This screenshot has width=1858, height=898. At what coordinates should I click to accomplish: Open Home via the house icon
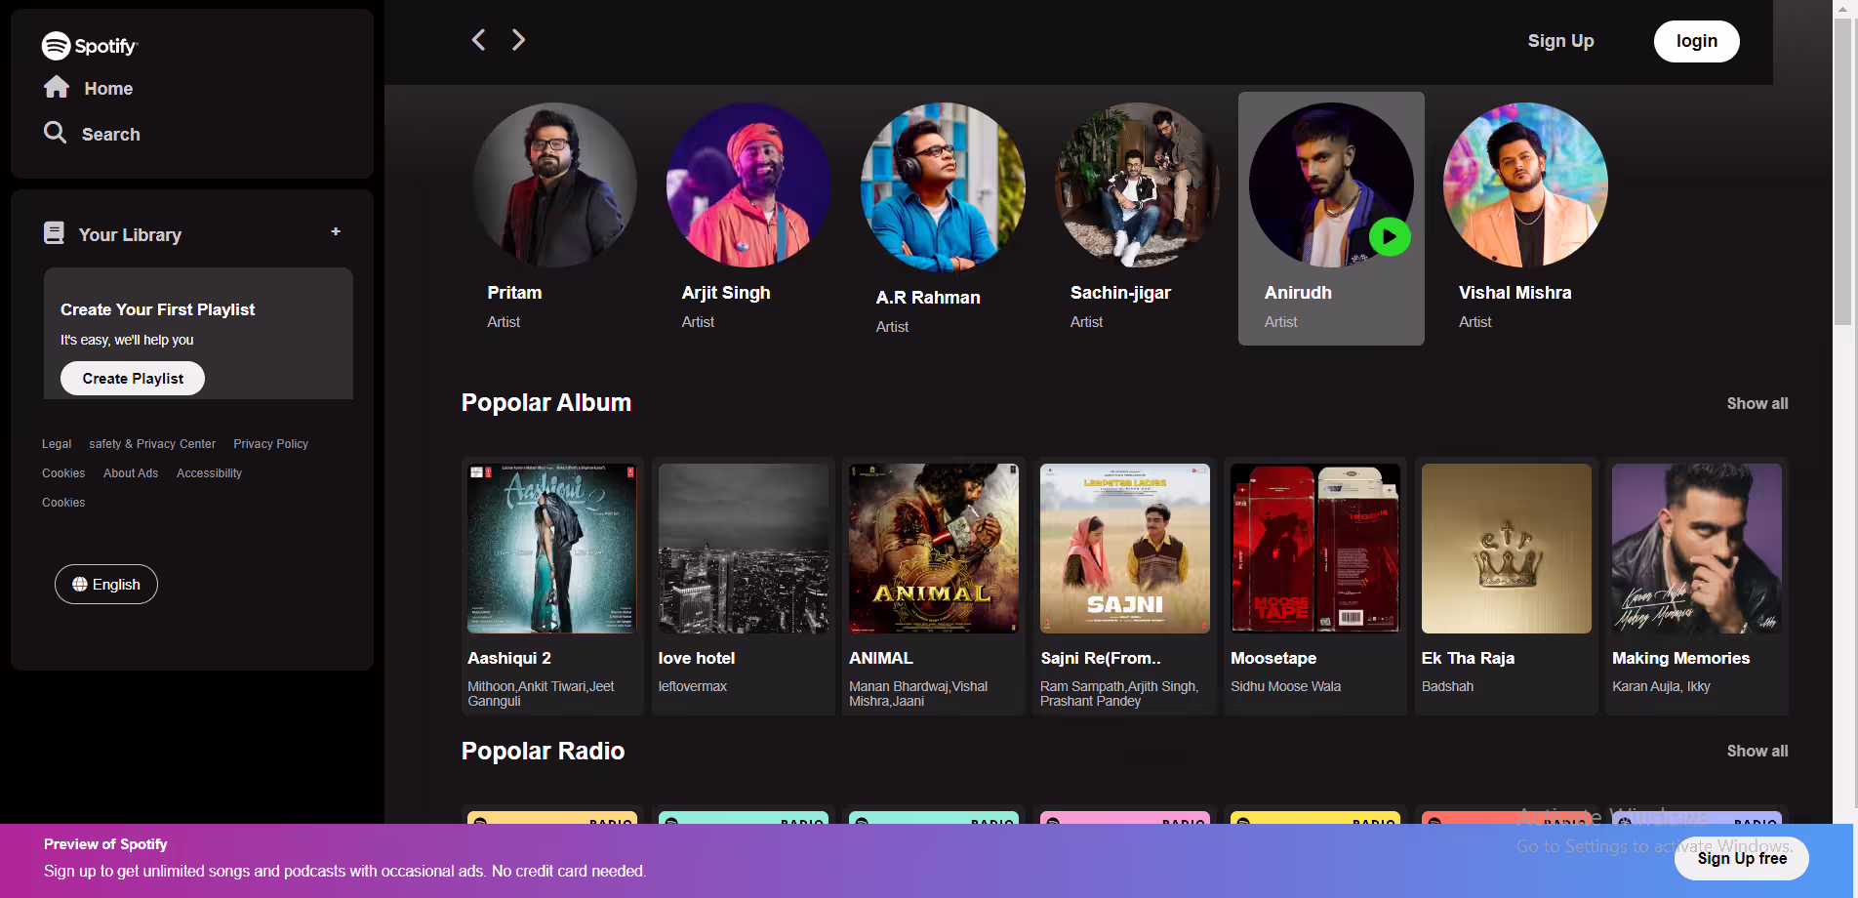coord(57,87)
